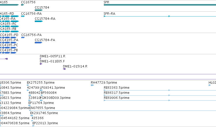Select the DME1-011E05.F feature arrow
This screenshot has width=216, height=127.
coord(41,64)
